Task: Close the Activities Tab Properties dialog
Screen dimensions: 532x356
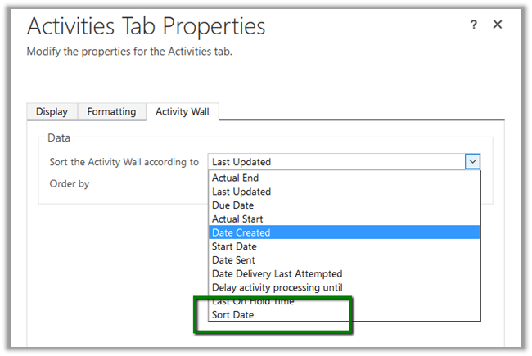Action: [x=497, y=25]
